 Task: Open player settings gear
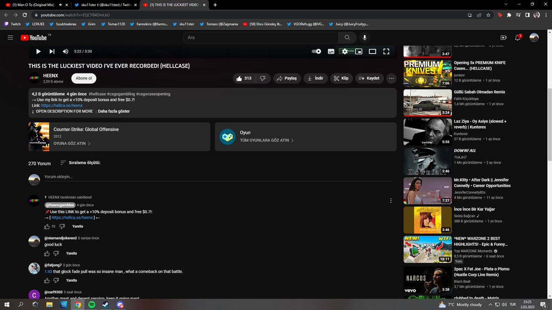[345, 51]
